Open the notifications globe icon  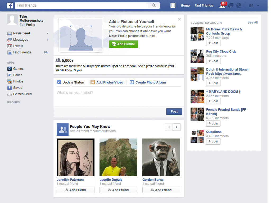[239, 6]
